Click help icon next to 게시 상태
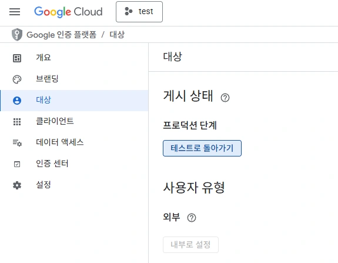Screen dimensions: 338x263 (225, 98)
